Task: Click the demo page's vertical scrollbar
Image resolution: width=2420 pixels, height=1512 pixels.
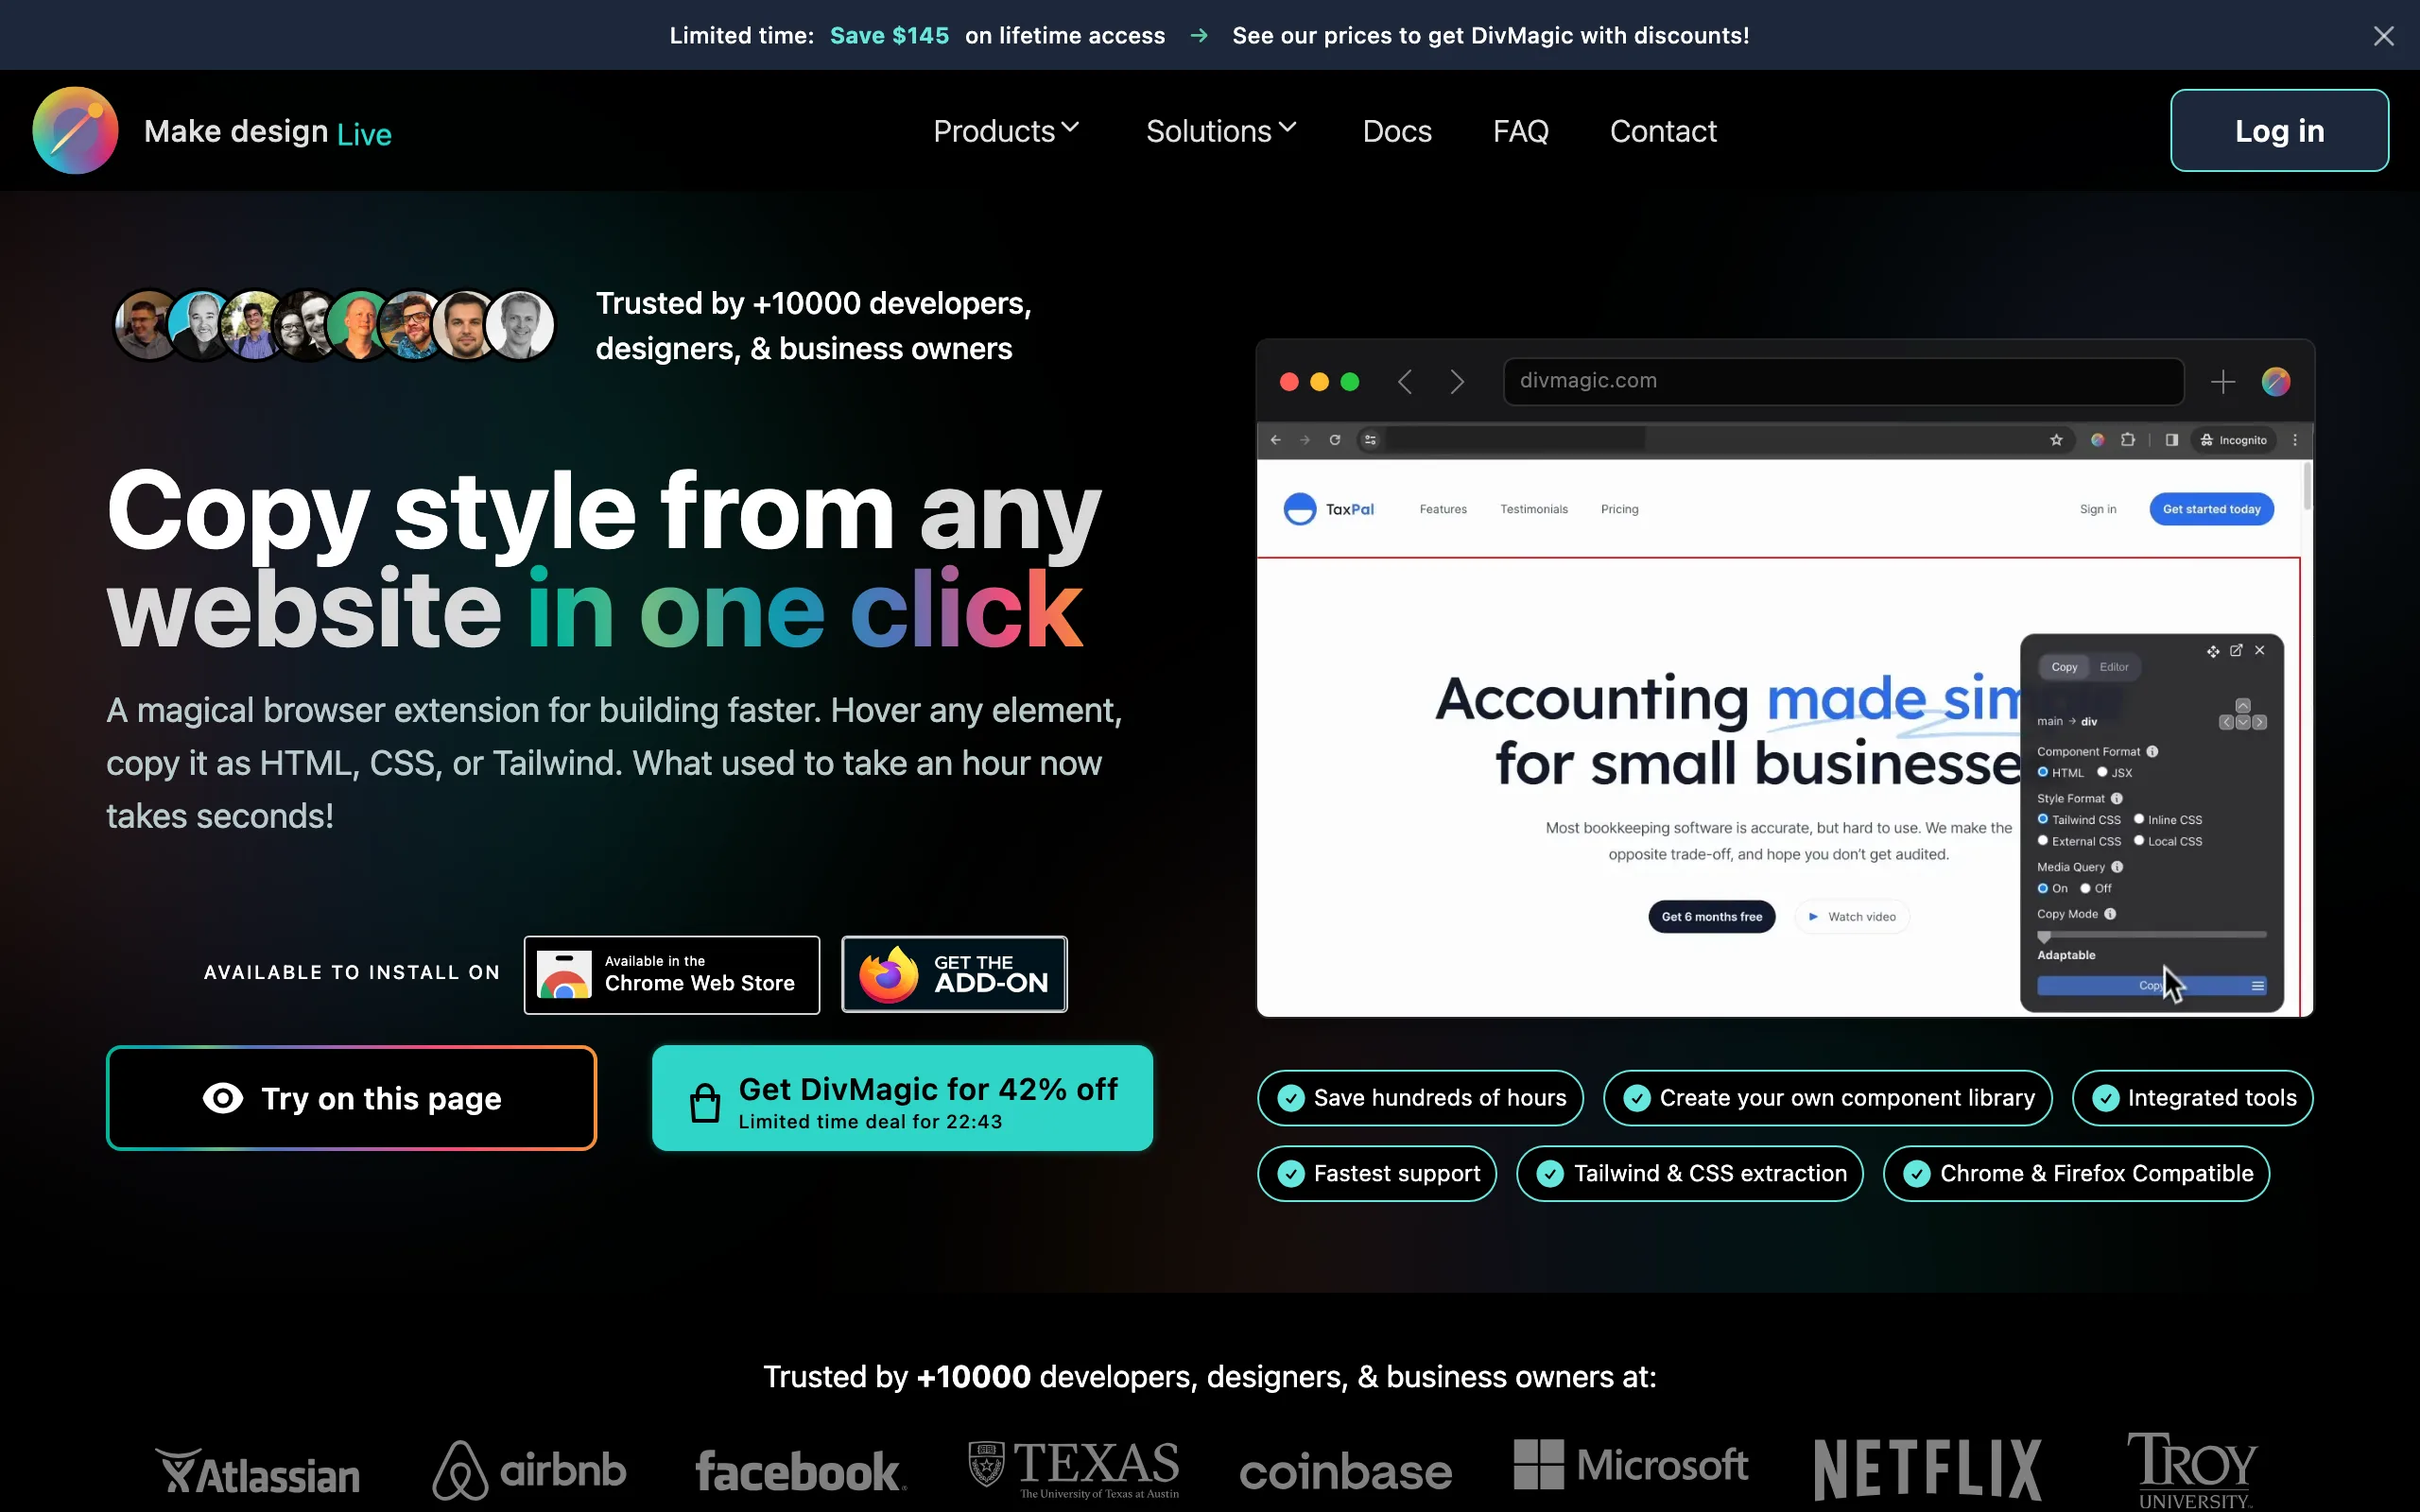Action: coord(2307,487)
